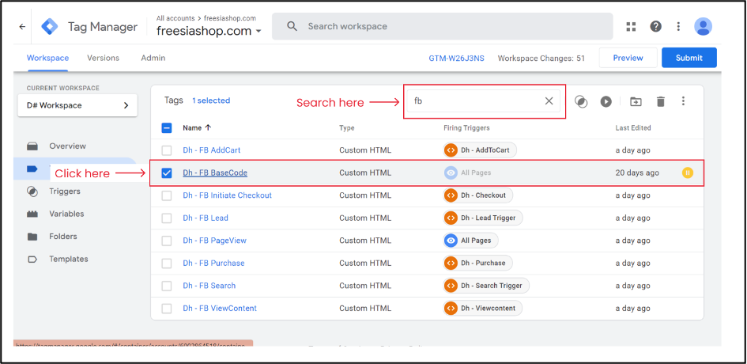Click the Tag Manager logo
747x364 pixels.
(x=50, y=27)
